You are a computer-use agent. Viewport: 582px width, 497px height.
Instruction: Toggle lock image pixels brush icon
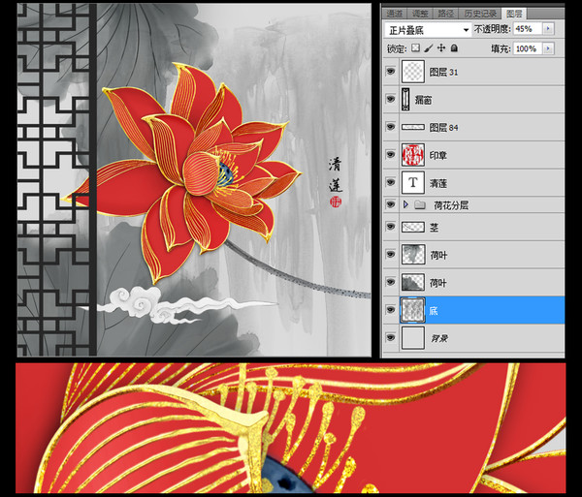click(x=429, y=48)
